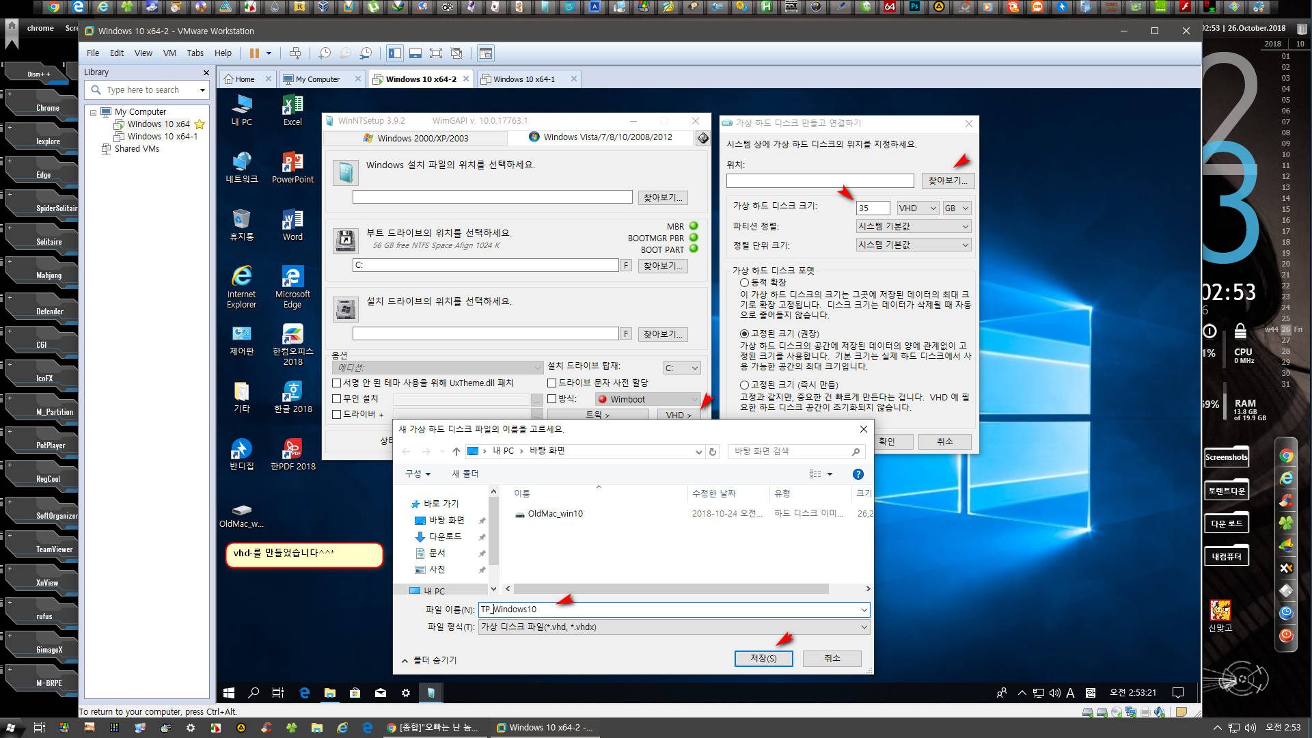
Task: Select 고정된 크기 (즉시 만듬) radio button
Action: (x=744, y=385)
